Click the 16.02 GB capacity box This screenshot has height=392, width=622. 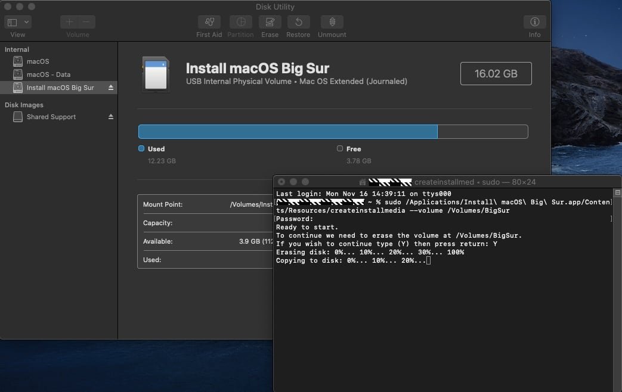tap(496, 73)
